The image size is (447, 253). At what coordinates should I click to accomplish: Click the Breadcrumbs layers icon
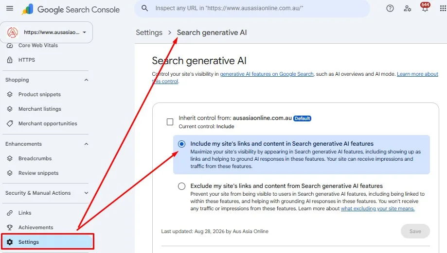[x=10, y=158]
